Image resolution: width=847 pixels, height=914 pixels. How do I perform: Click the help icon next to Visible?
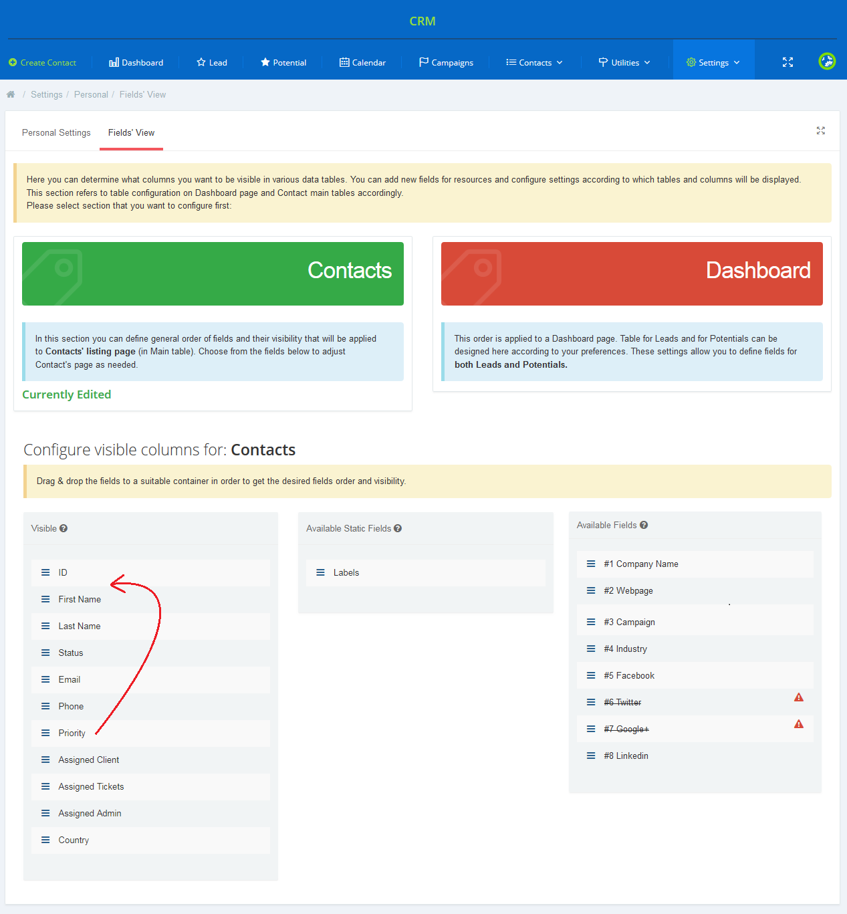coord(64,528)
